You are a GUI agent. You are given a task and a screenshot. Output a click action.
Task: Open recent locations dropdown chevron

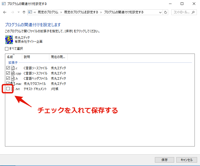tap(19, 12)
